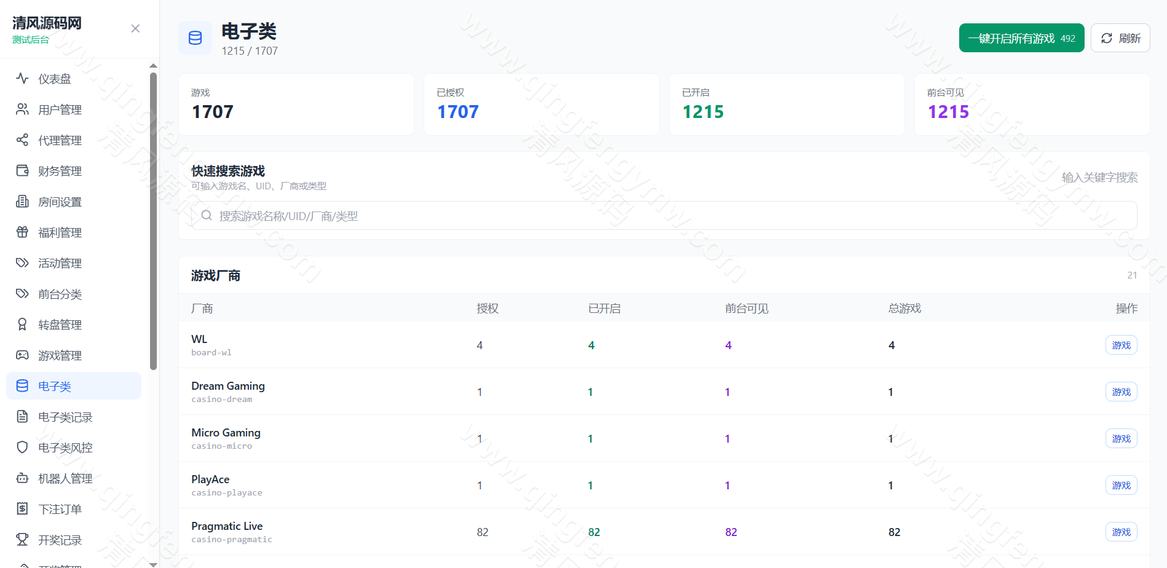Select 财务管理 in sidebar
The image size is (1167, 568).
point(74,171)
